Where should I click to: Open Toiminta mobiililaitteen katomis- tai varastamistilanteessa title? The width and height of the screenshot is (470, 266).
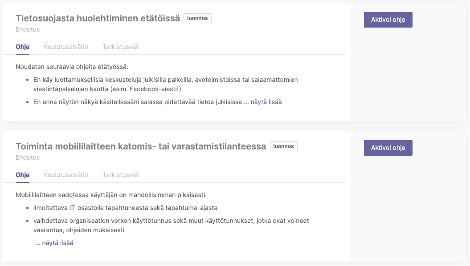pos(140,146)
